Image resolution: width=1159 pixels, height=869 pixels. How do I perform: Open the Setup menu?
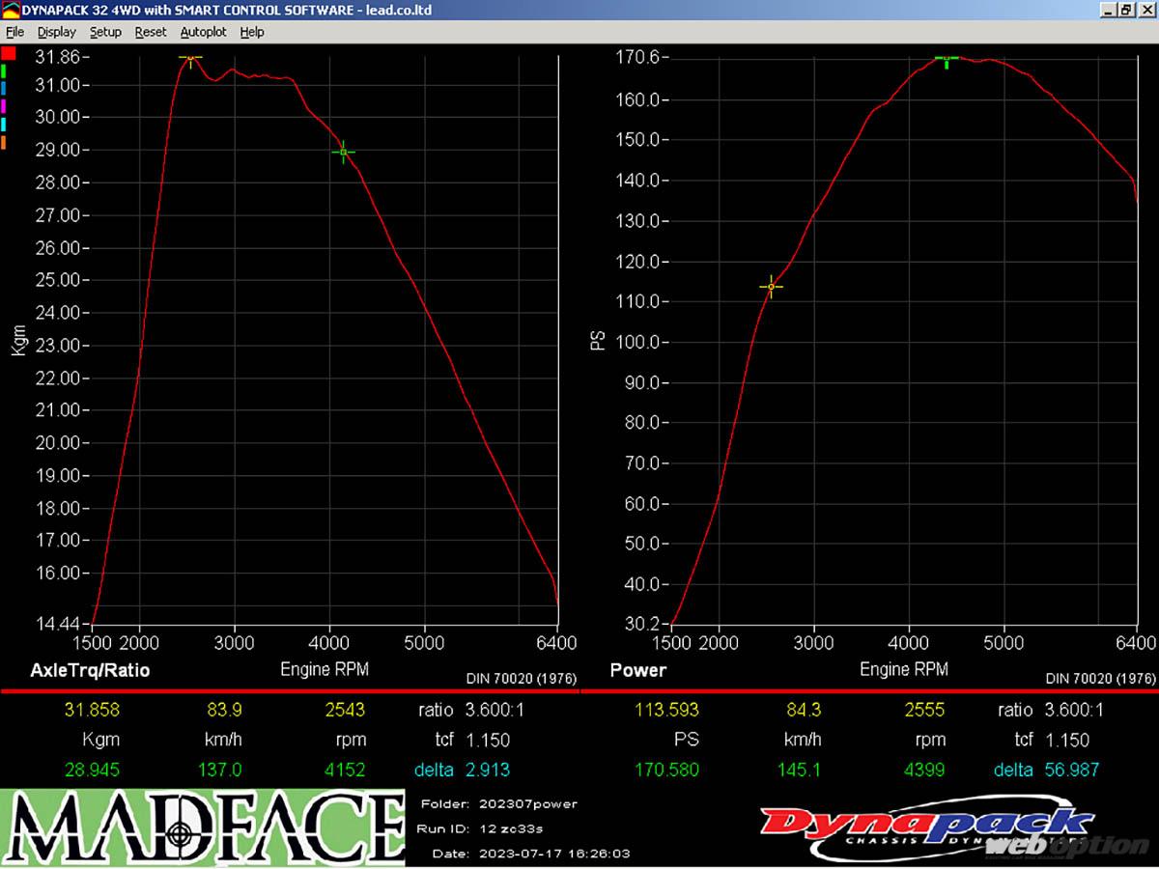[x=105, y=32]
